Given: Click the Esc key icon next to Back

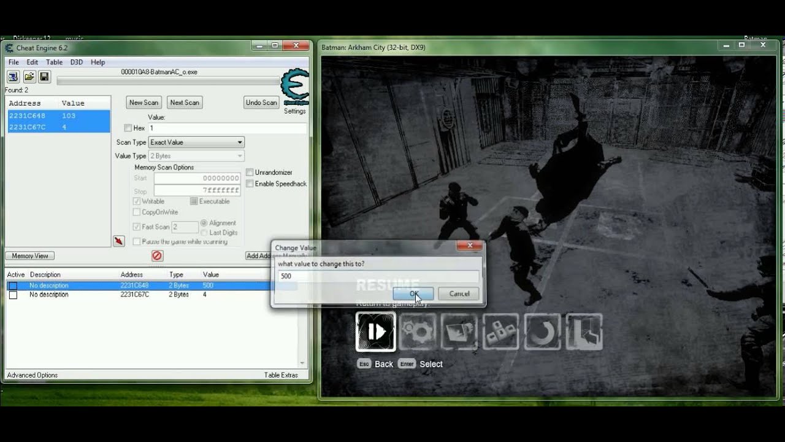Looking at the screenshot, I should click(x=364, y=364).
